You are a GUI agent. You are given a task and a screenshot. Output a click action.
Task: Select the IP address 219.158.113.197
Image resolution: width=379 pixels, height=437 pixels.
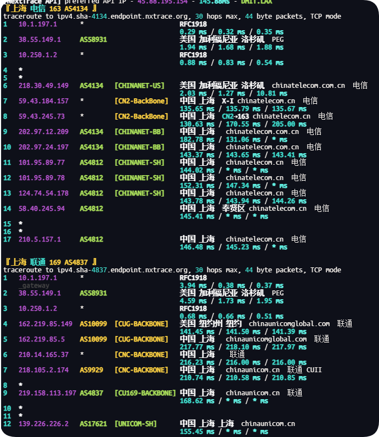click(47, 393)
